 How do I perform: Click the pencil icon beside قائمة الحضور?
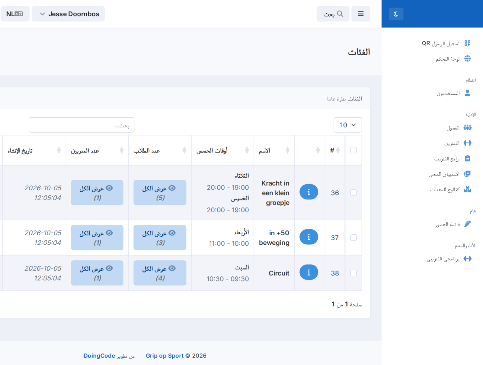[468, 224]
